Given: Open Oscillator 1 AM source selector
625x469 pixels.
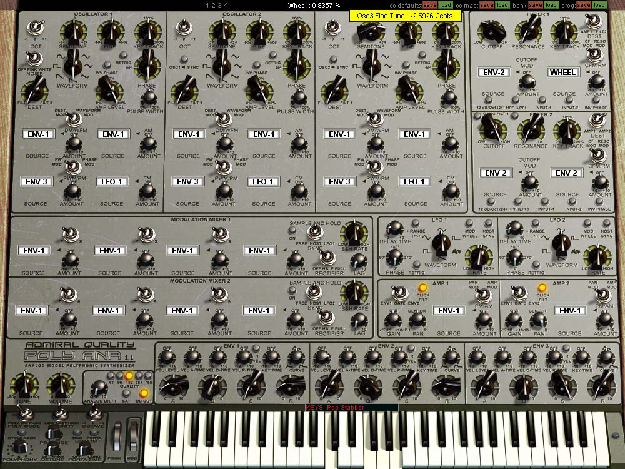Looking at the screenshot, I should tap(114, 134).
